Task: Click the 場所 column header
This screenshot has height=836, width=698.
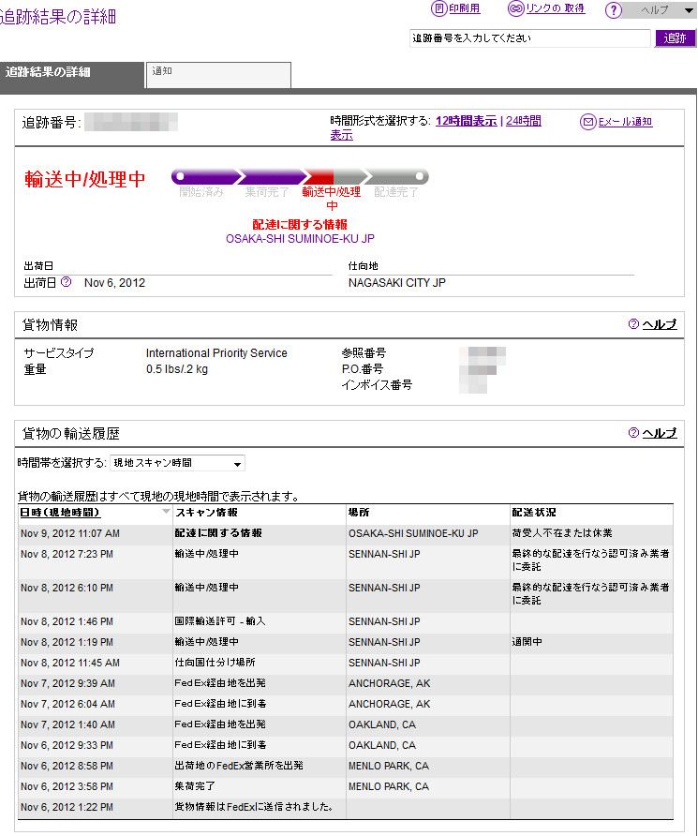Action: click(359, 513)
